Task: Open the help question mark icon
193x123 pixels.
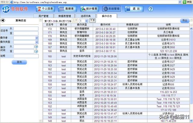Action: (151, 9)
